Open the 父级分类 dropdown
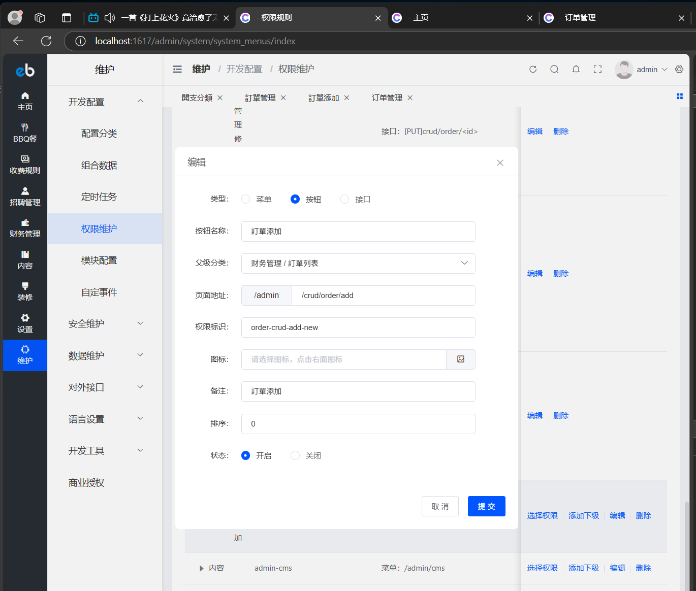This screenshot has height=591, width=696. [358, 263]
